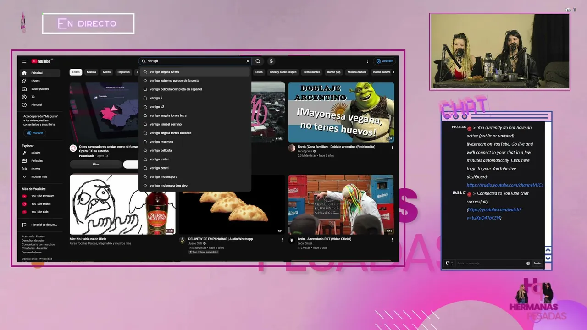Open options for the Shrek video
Image resolution: width=587 pixels, height=330 pixels.
pyautogui.click(x=392, y=148)
